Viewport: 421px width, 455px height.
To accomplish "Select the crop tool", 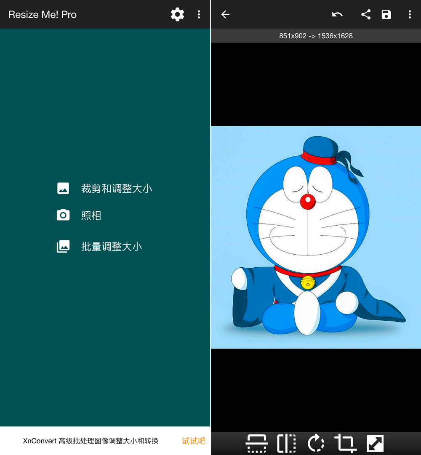I will (x=345, y=443).
